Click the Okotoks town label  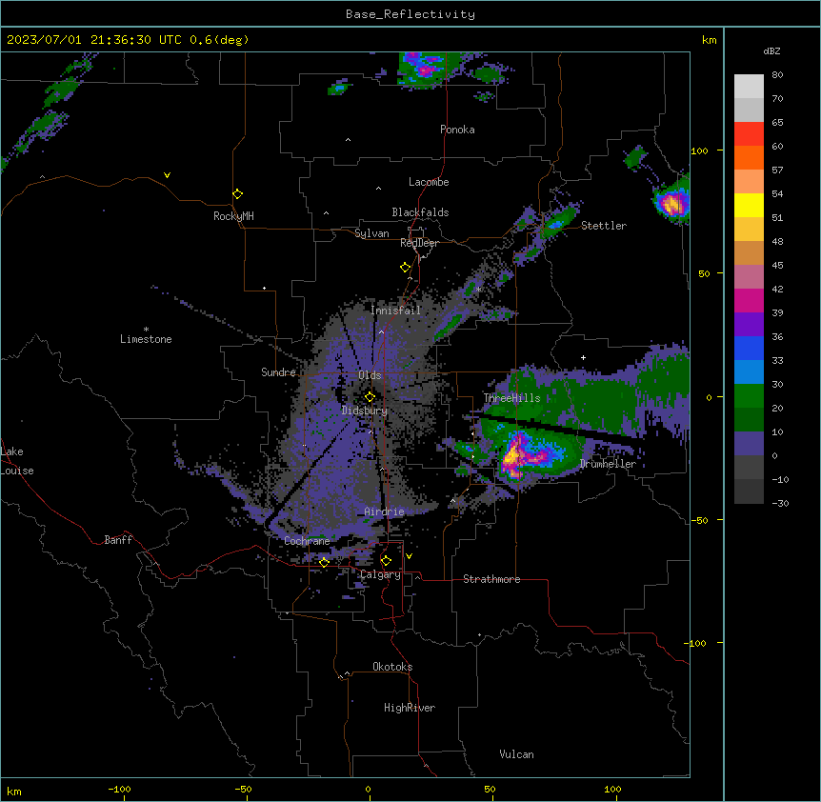pos(392,667)
